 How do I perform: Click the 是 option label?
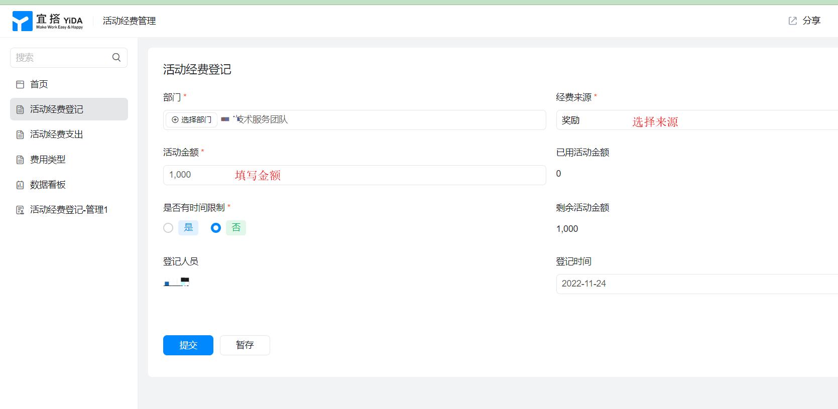(x=188, y=228)
